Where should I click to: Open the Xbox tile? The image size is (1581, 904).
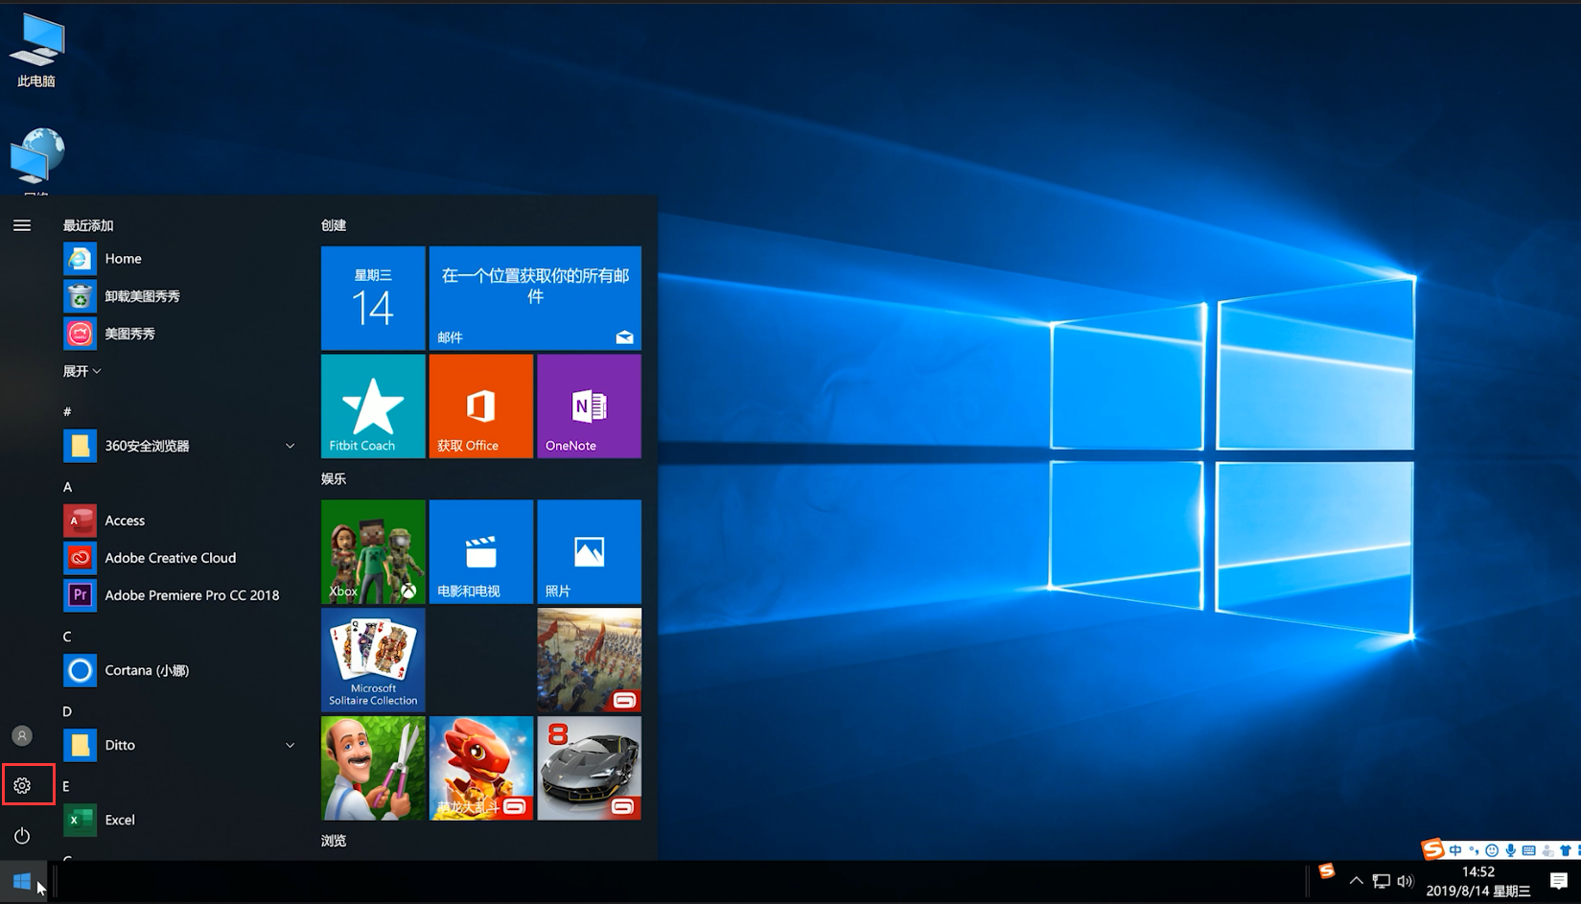point(373,552)
